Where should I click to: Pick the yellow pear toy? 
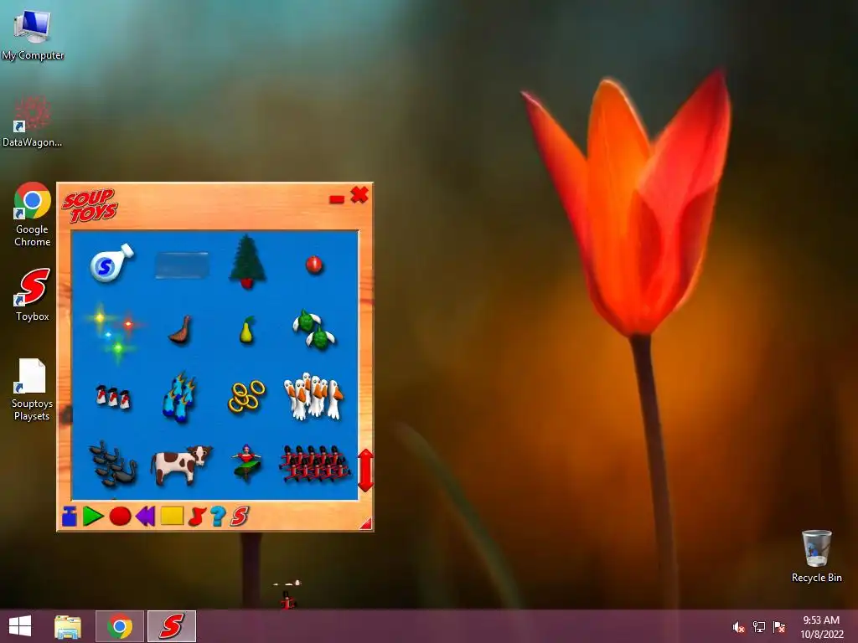[247, 330]
